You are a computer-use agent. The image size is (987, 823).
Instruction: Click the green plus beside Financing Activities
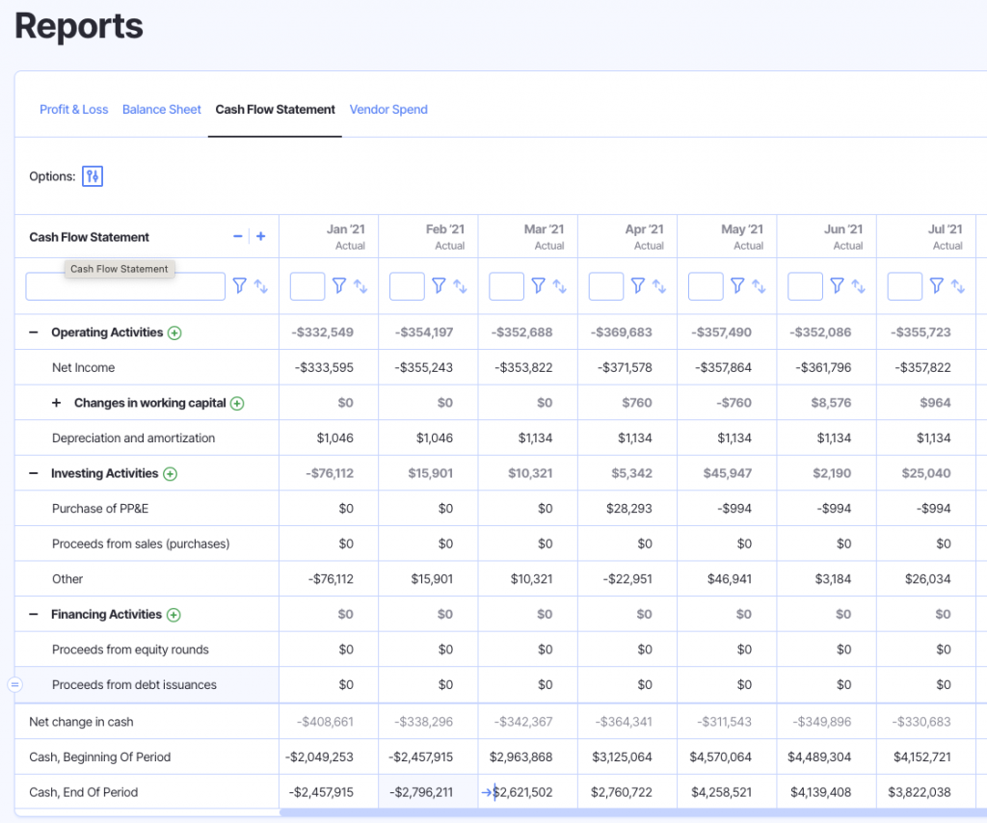(175, 614)
